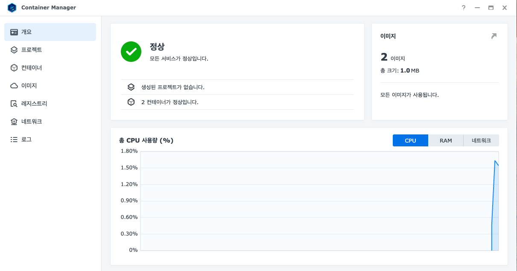The image size is (517, 271).
Task: Click the 컨테이너 cube sidebar icon
Action: pyautogui.click(x=14, y=68)
